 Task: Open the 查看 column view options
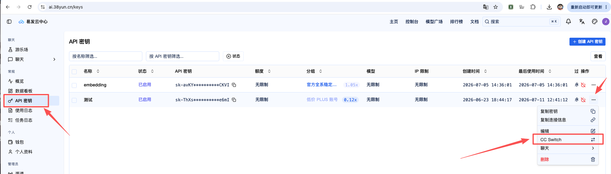point(598,56)
